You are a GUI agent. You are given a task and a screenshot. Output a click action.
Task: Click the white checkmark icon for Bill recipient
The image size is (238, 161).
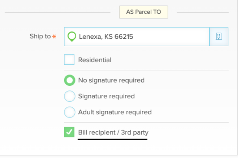pyautogui.click(x=69, y=132)
